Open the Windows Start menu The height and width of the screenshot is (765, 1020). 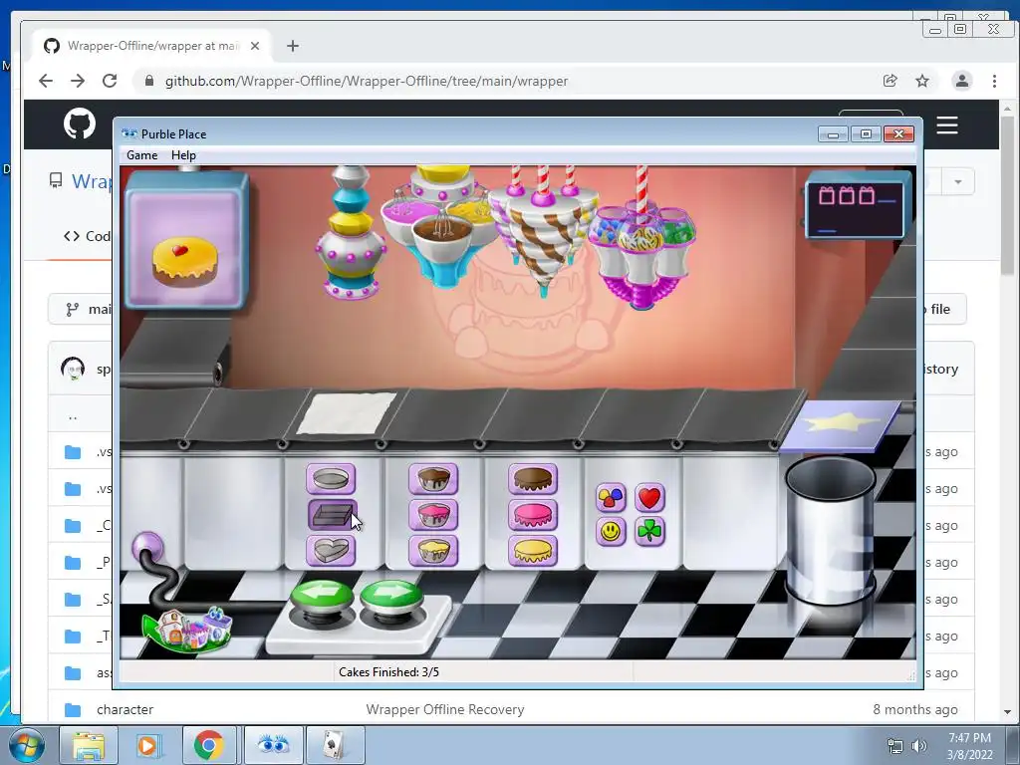point(27,745)
